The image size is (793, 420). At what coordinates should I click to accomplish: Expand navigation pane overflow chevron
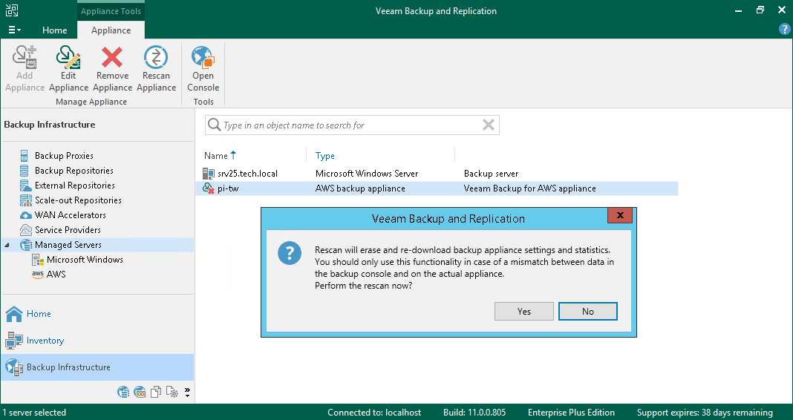pos(187,393)
